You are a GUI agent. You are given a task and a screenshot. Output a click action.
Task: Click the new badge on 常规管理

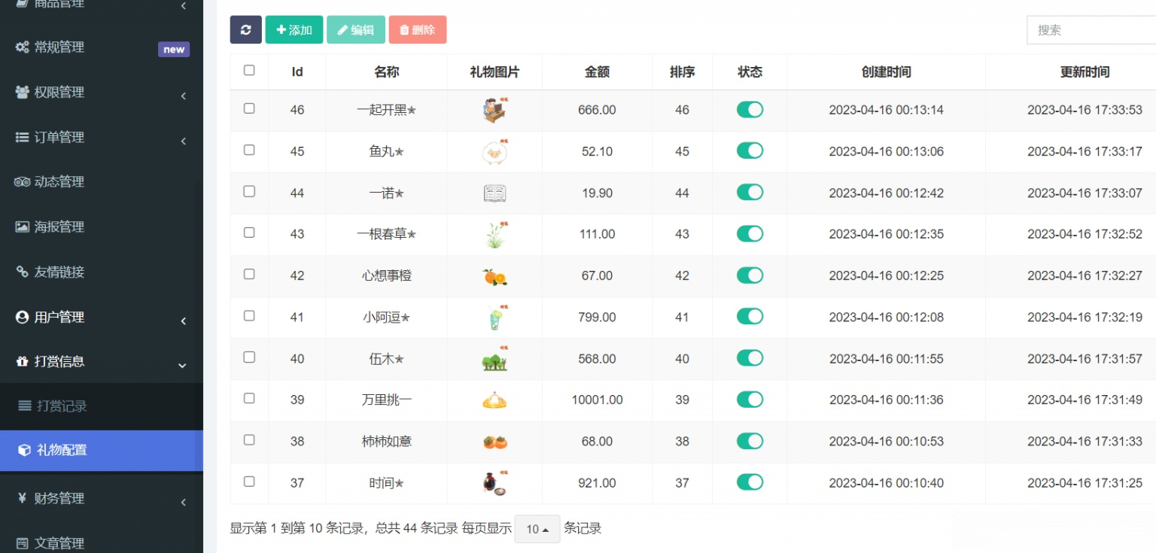point(174,50)
